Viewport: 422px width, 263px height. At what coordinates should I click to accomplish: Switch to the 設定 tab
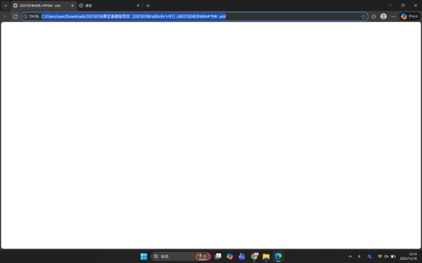click(x=109, y=5)
